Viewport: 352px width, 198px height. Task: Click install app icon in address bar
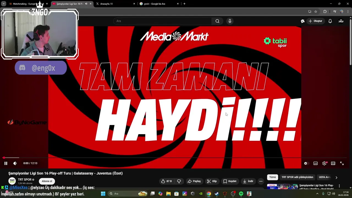coord(310,12)
